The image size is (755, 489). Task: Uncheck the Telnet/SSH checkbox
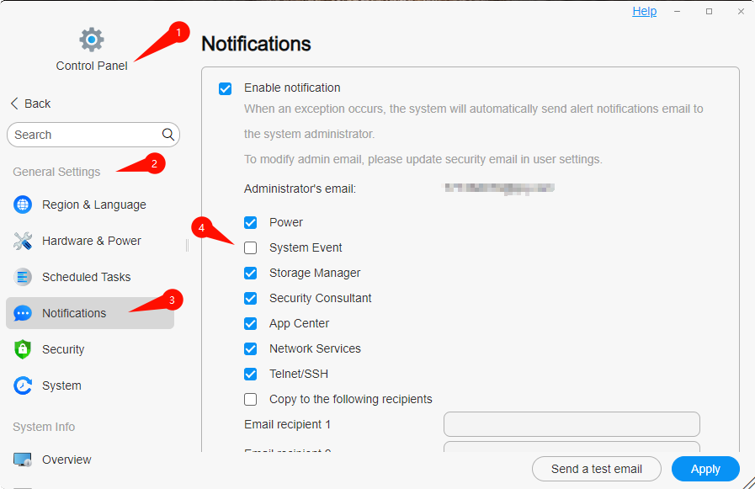pos(250,374)
